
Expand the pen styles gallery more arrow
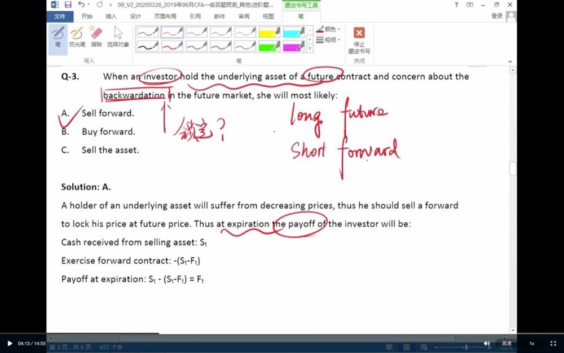[310, 49]
